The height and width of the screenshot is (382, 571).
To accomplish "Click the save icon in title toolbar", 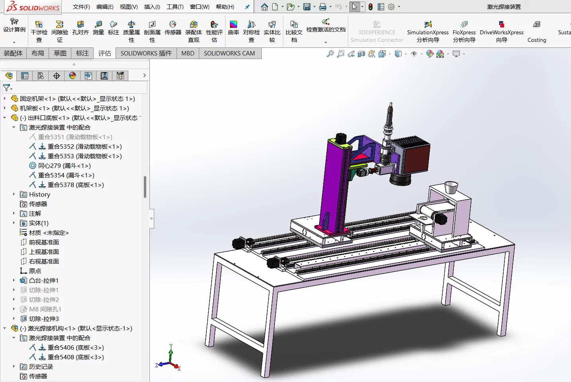I will click(x=306, y=7).
